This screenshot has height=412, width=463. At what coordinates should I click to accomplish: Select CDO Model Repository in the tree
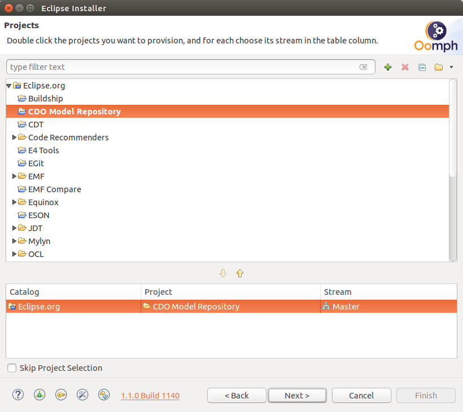pyautogui.click(x=228, y=112)
